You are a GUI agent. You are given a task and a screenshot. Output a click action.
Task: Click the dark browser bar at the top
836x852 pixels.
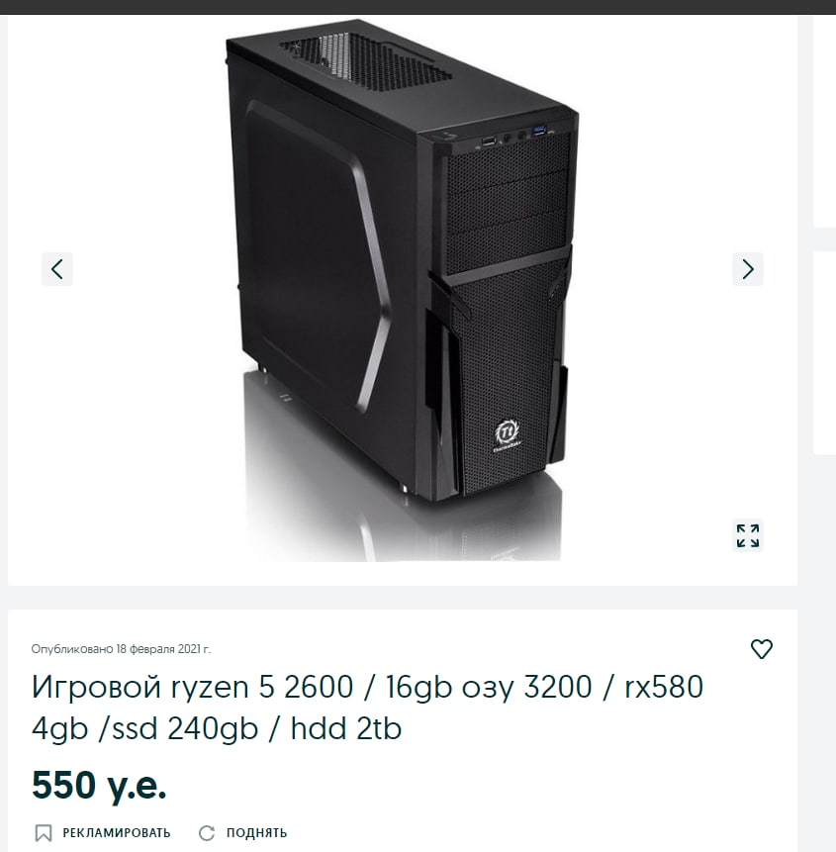click(418, 7)
